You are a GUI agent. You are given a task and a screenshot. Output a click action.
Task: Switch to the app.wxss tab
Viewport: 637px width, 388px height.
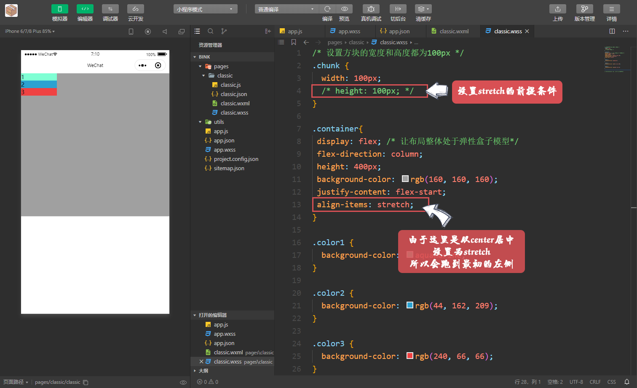[350, 31]
